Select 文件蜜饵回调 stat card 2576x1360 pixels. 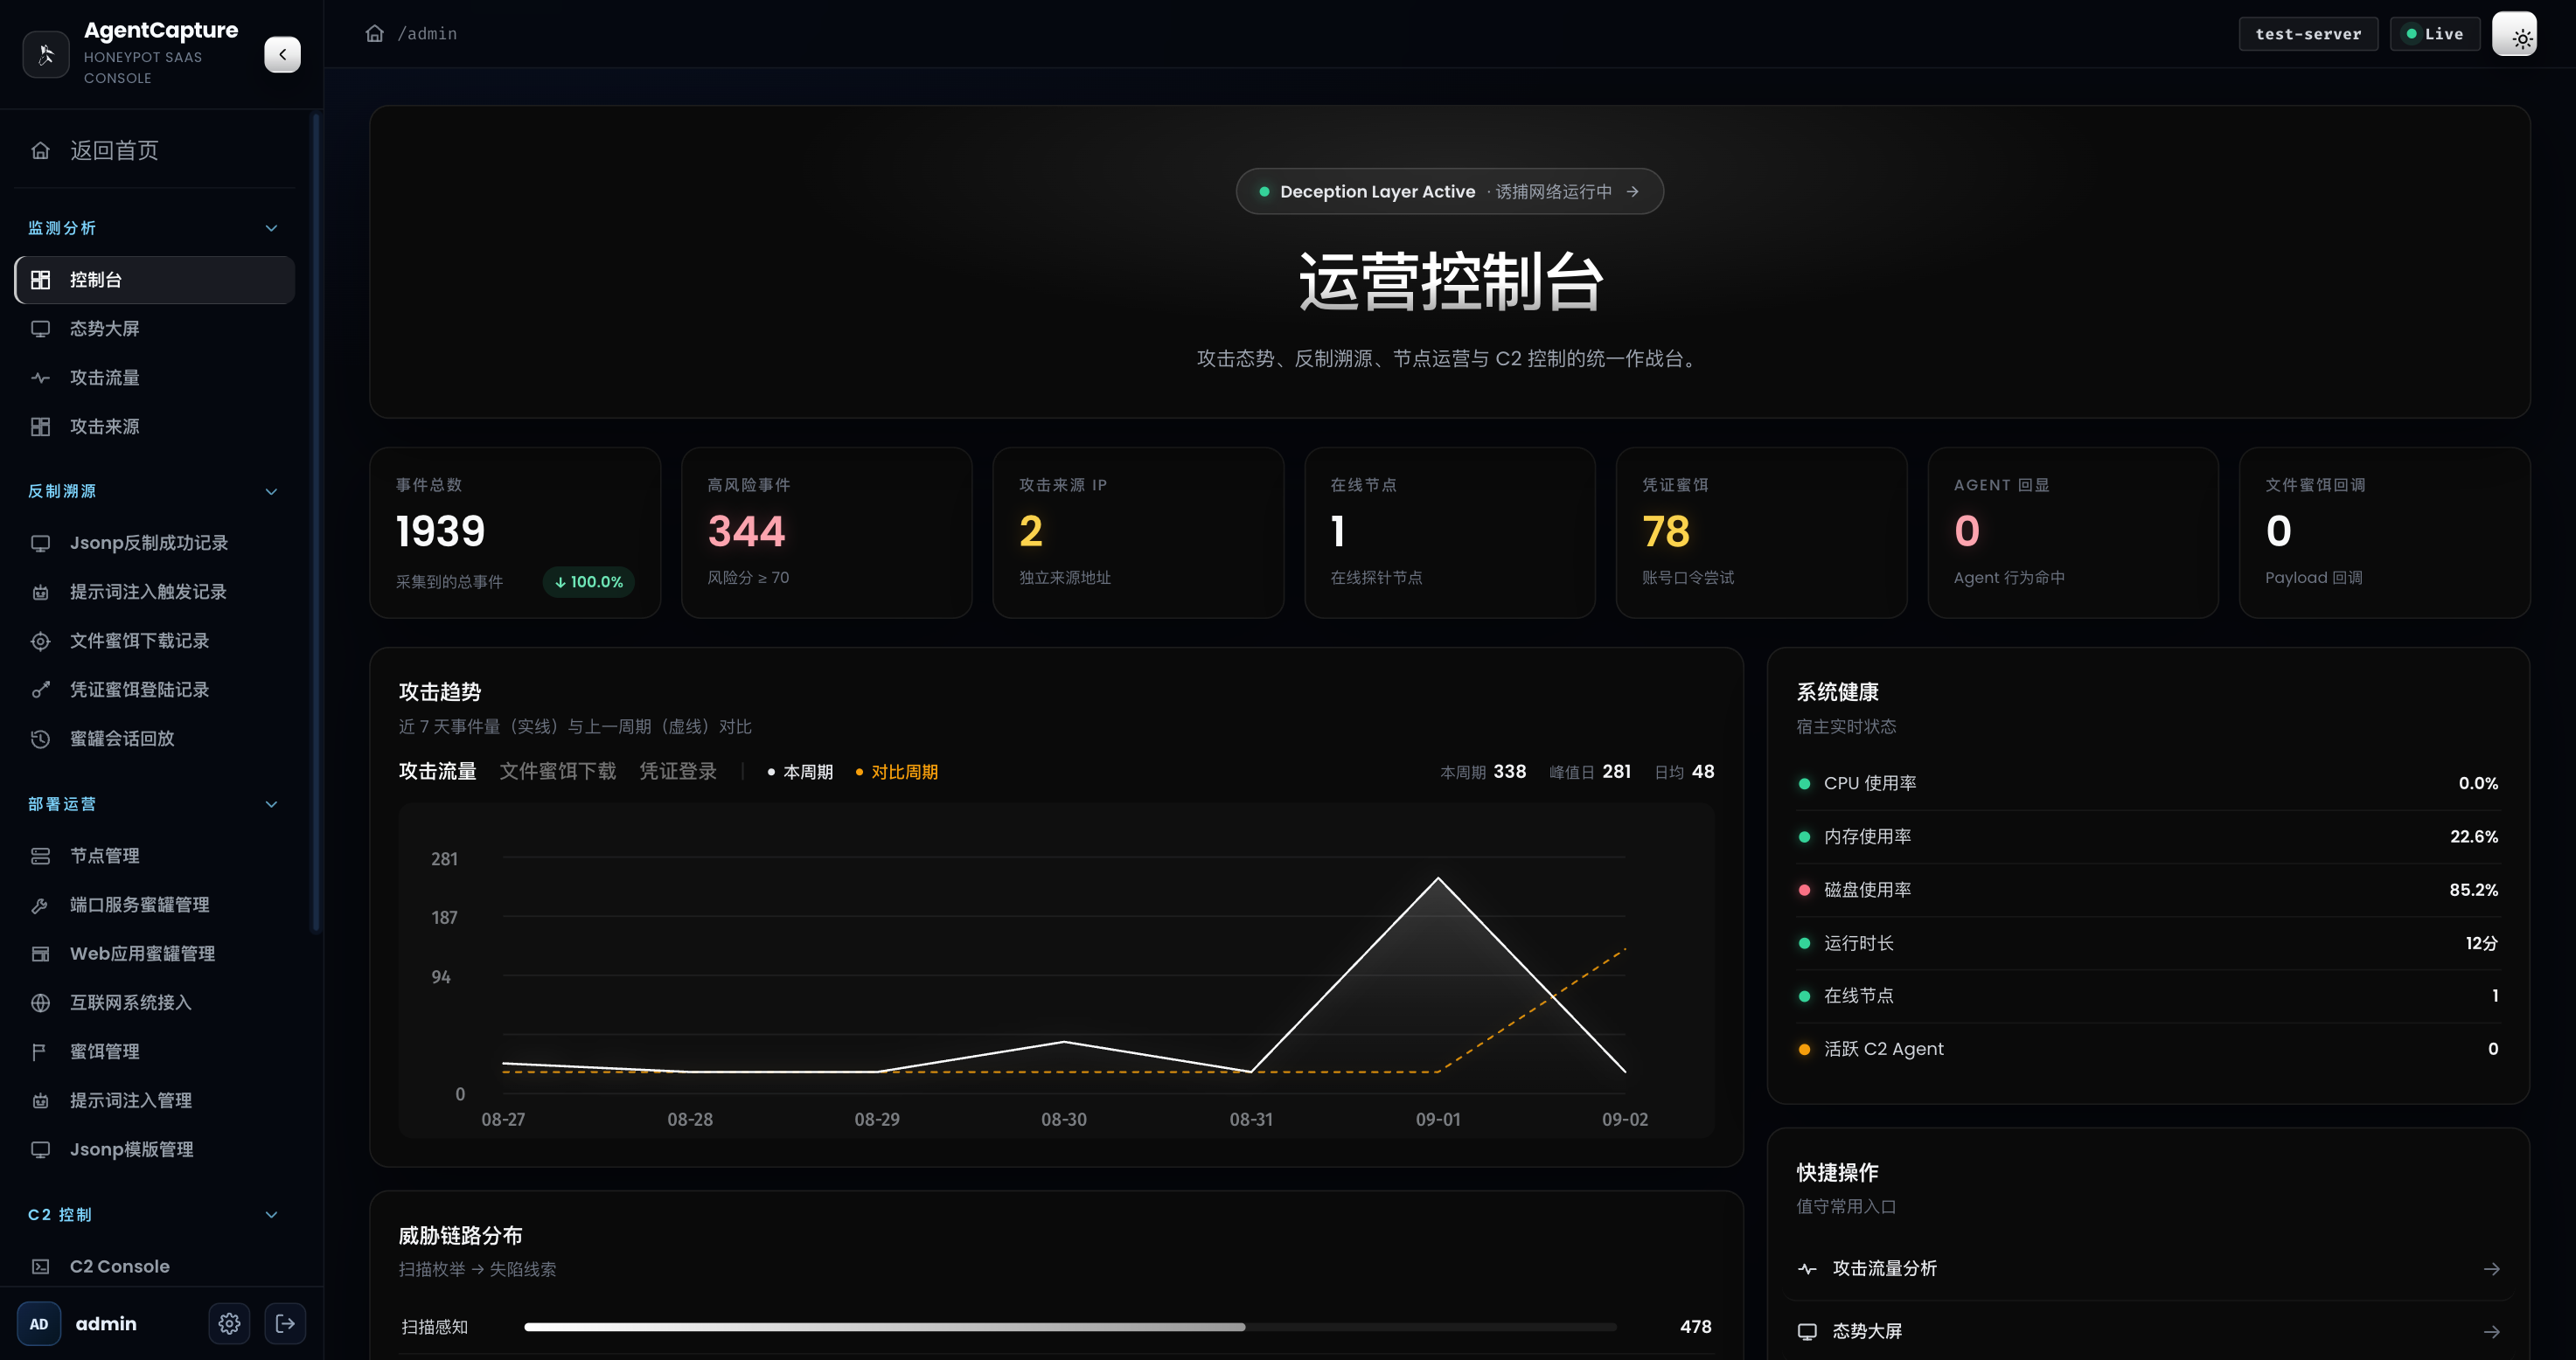2384,532
